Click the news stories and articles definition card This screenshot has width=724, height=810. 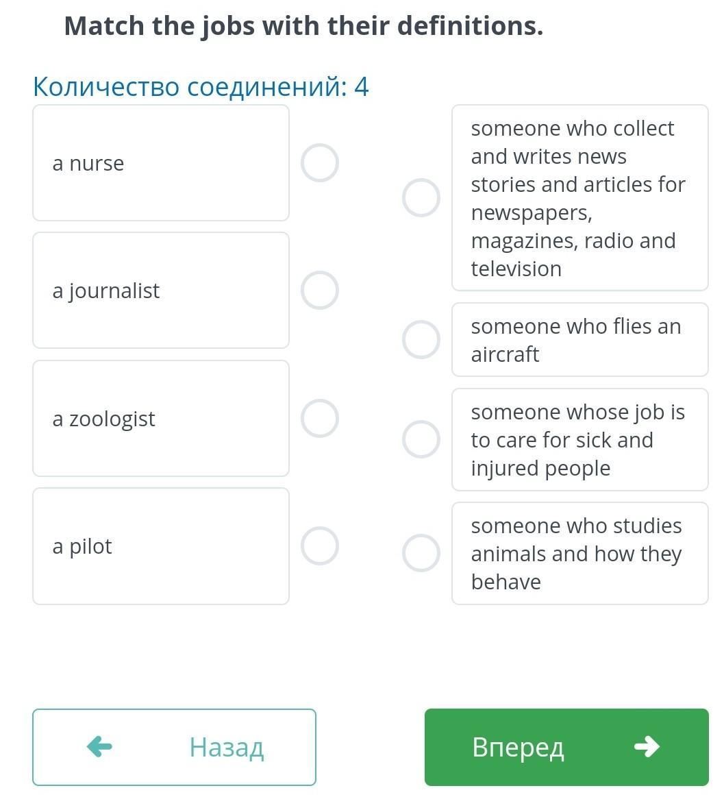click(x=580, y=198)
